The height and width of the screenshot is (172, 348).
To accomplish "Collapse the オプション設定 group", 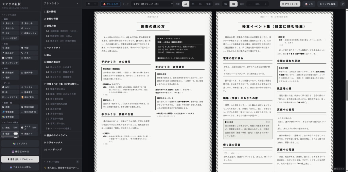I will pos(10,122).
